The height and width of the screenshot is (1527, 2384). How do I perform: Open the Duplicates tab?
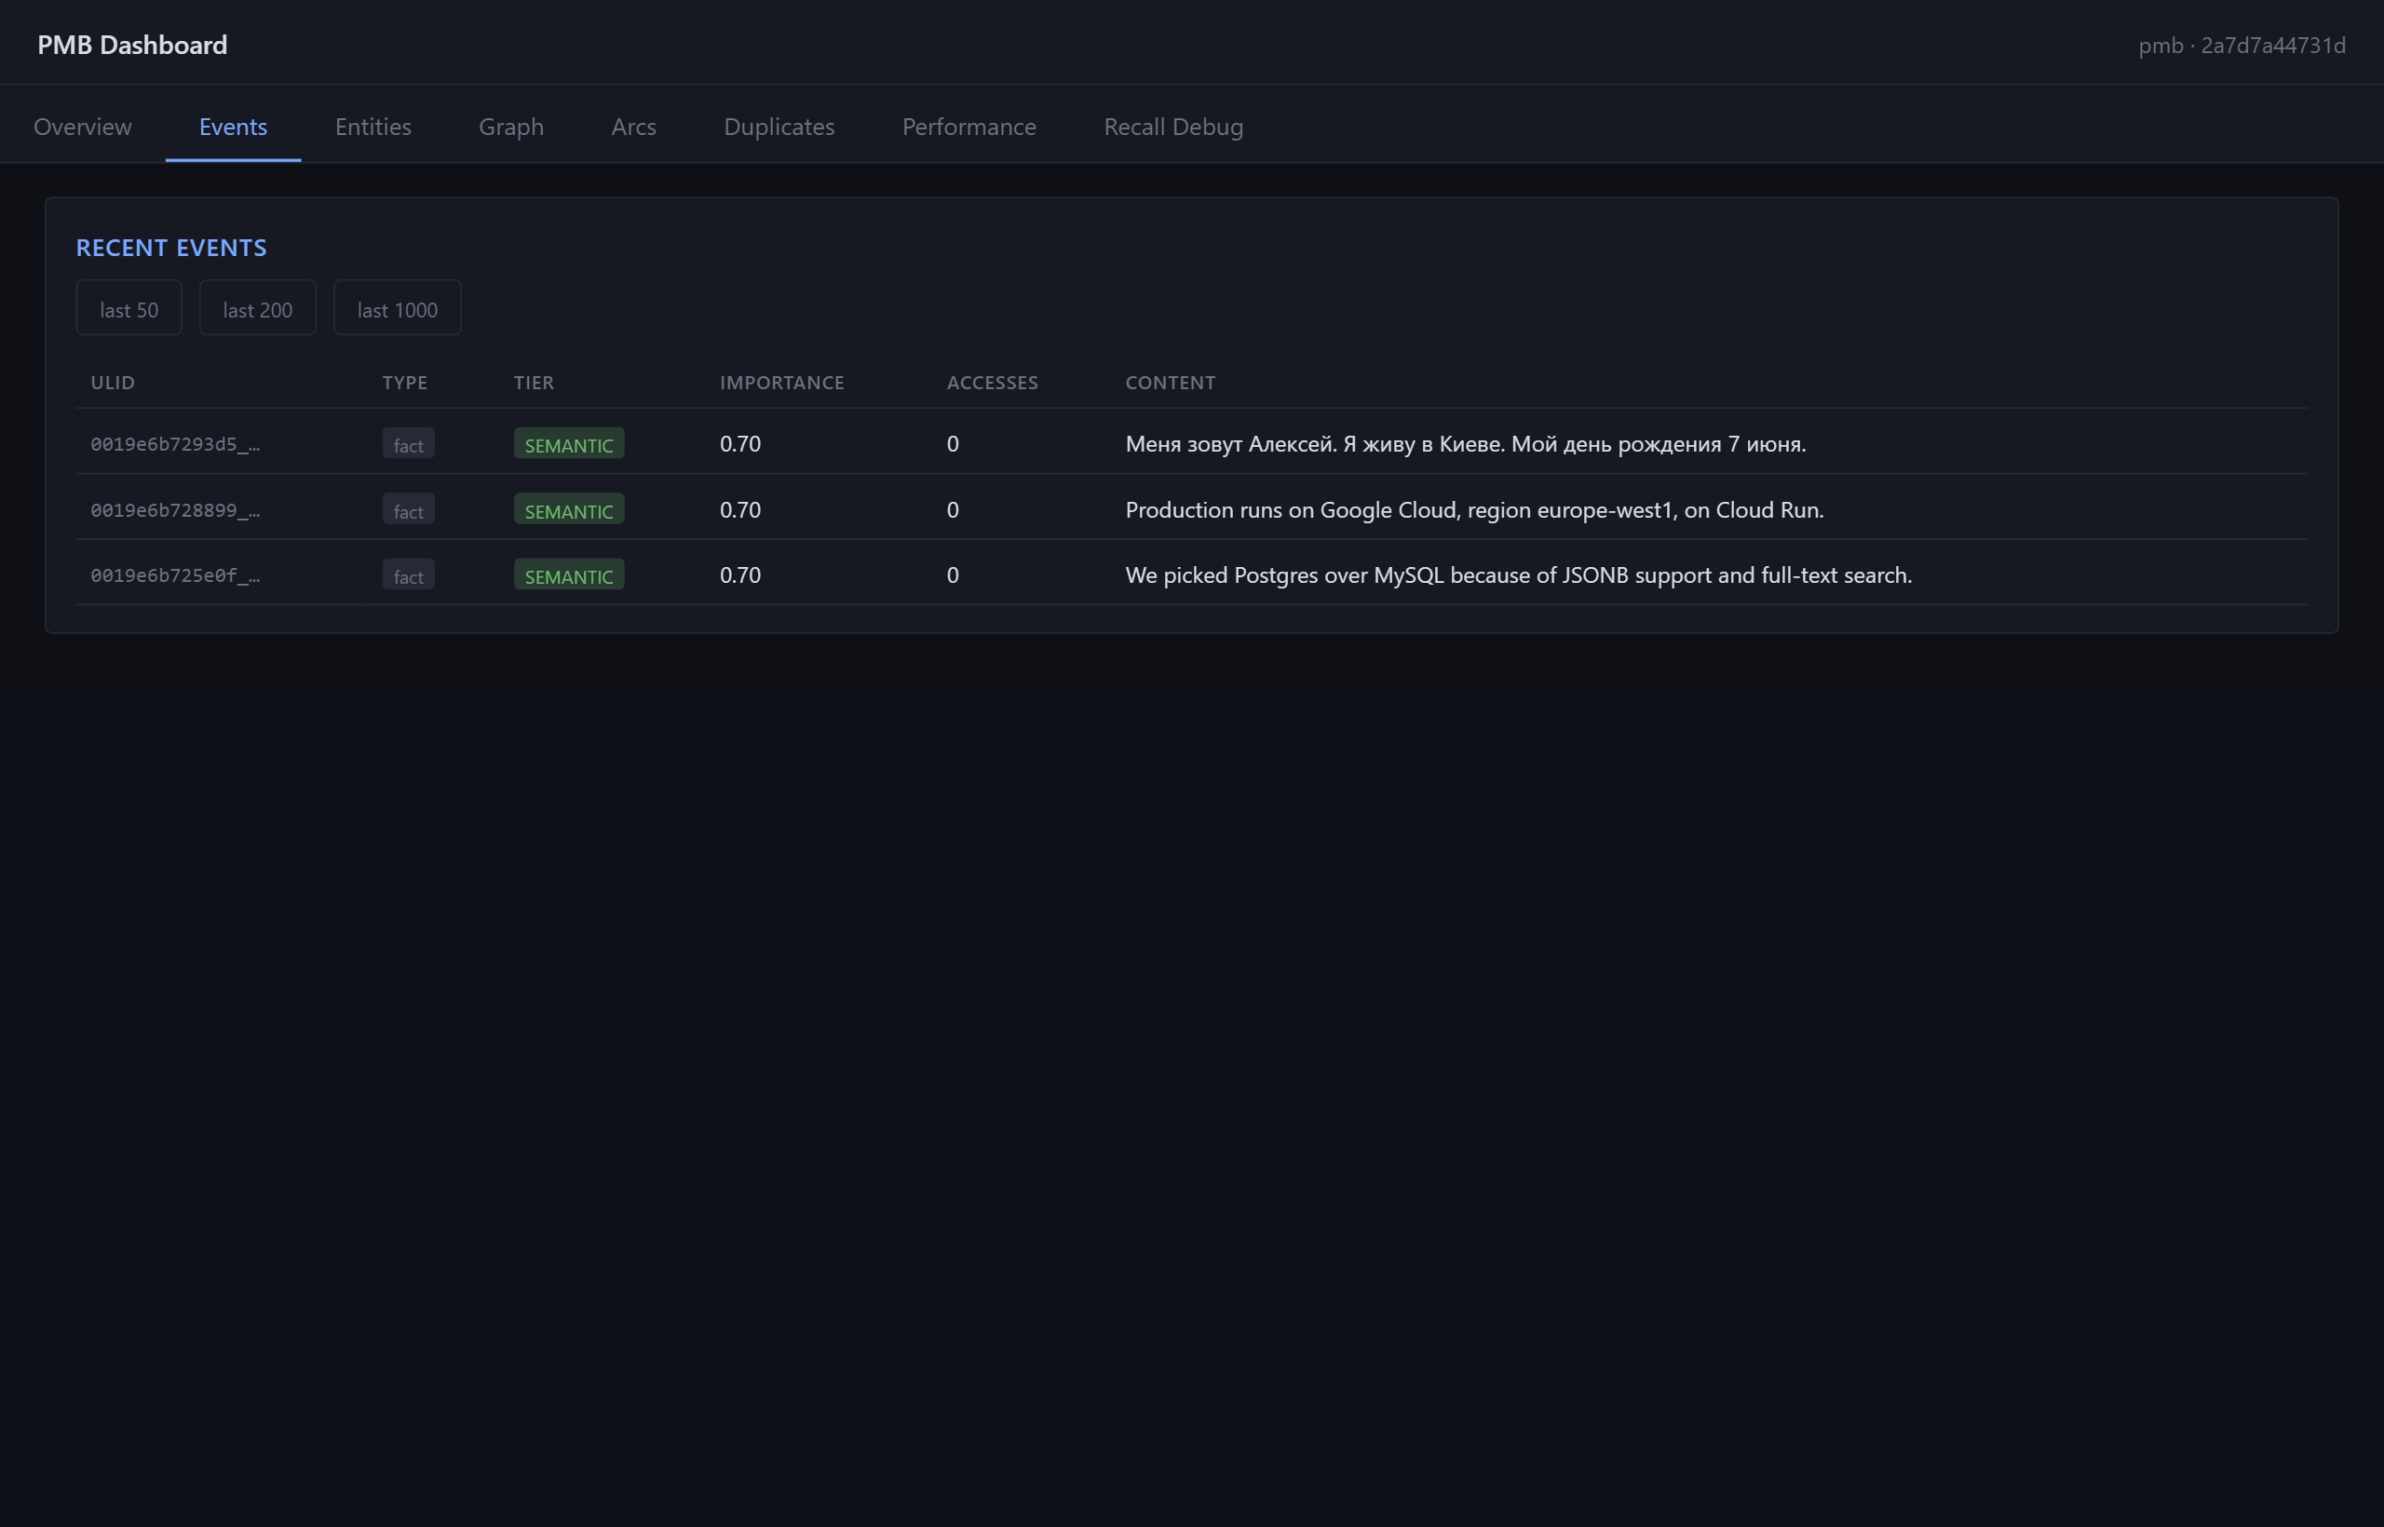pos(779,127)
